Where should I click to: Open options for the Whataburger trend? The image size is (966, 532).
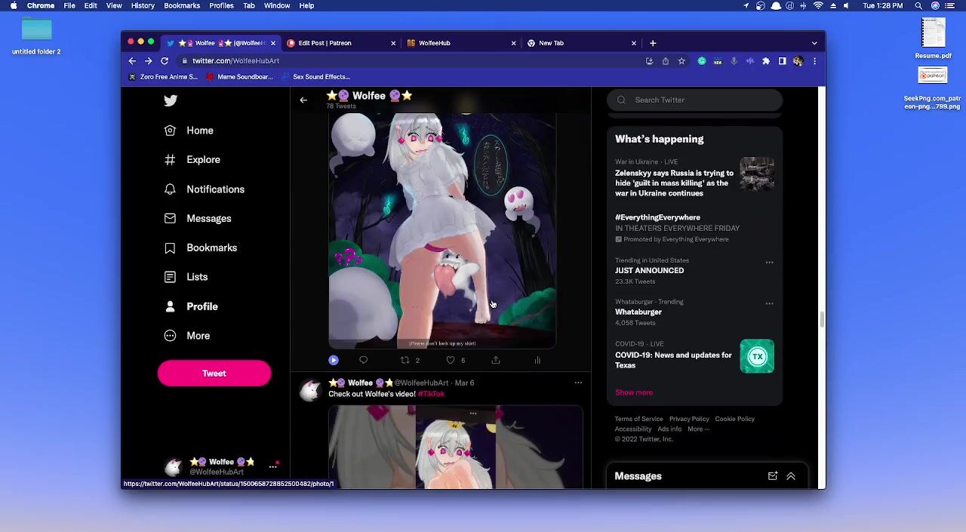pyautogui.click(x=769, y=303)
